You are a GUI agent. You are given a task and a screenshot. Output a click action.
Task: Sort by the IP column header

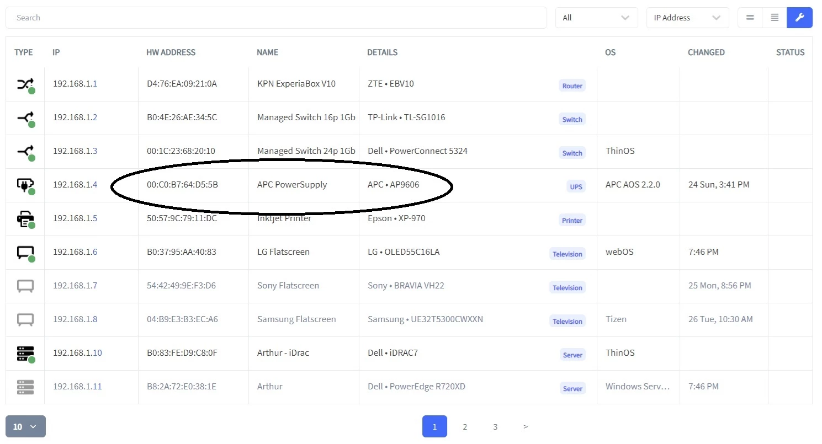click(x=56, y=52)
